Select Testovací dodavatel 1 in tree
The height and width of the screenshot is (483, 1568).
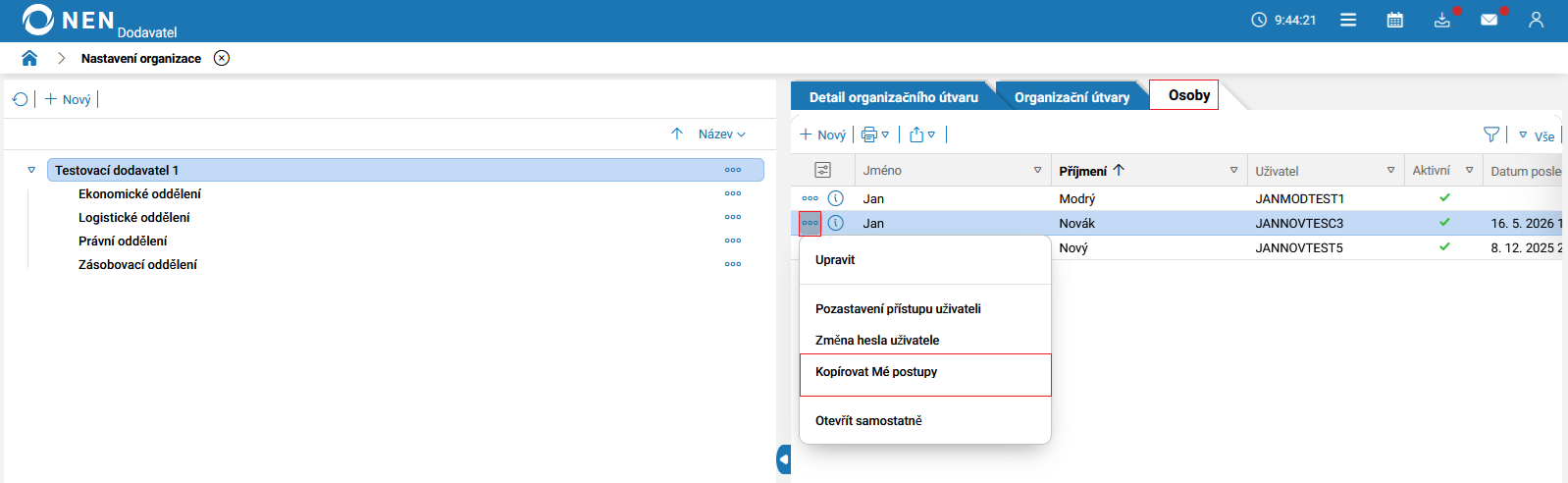click(405, 170)
